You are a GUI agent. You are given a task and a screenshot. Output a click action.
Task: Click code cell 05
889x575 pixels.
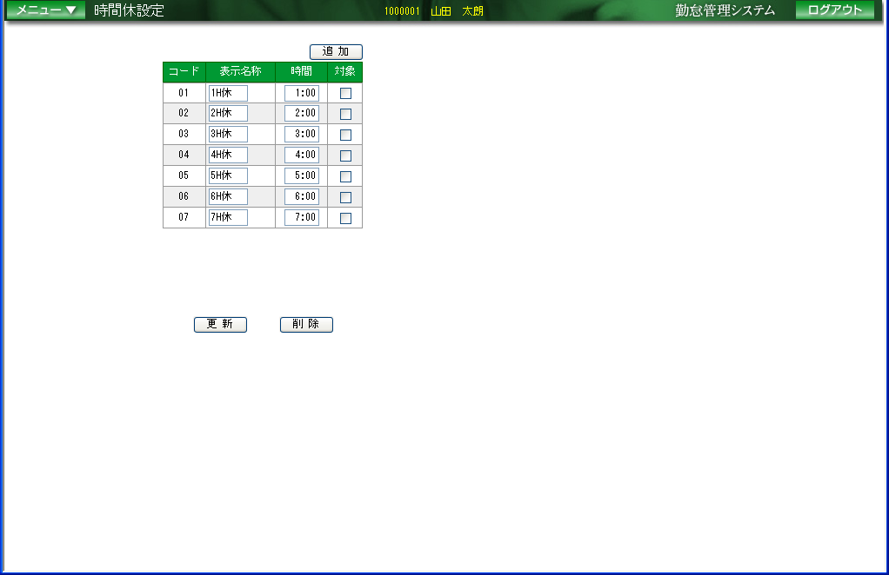[x=184, y=175]
